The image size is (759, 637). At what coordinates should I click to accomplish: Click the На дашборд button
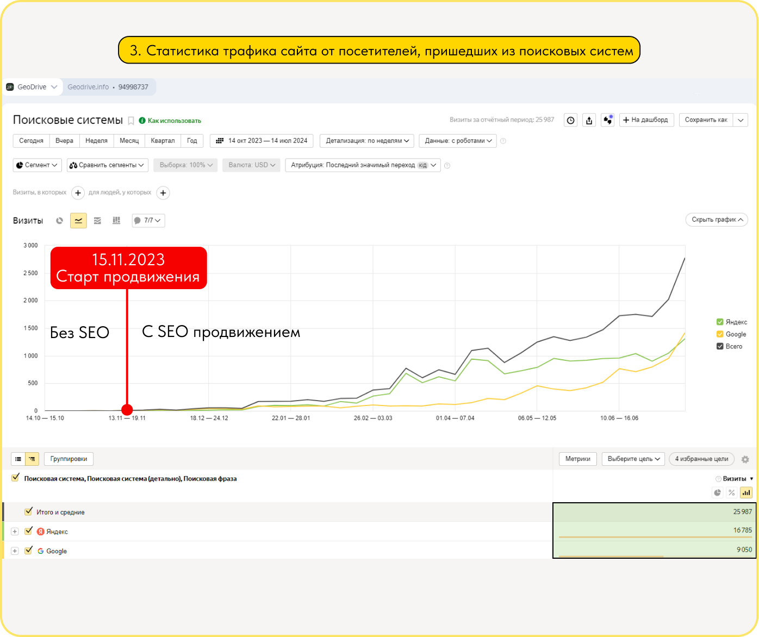pos(646,120)
